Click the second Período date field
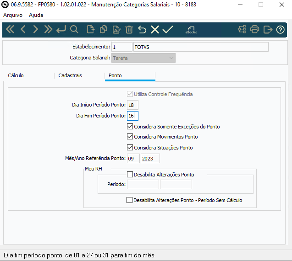 [x=176, y=185]
